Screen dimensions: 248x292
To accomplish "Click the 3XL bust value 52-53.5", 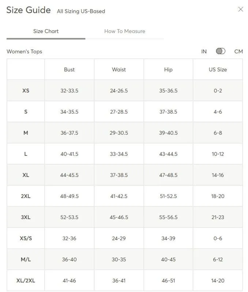I will coord(69,217).
